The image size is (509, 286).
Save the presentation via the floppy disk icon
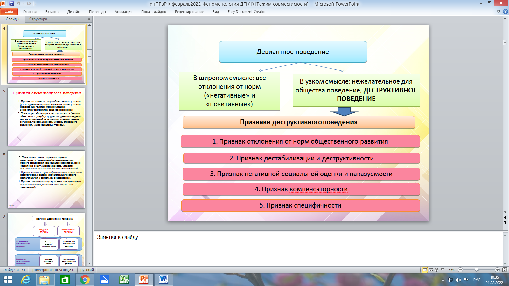point(11,4)
